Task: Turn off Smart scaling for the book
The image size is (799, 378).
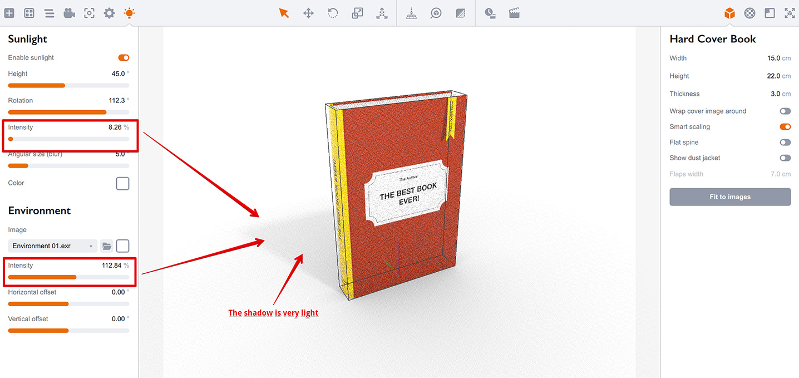Action: coord(785,126)
